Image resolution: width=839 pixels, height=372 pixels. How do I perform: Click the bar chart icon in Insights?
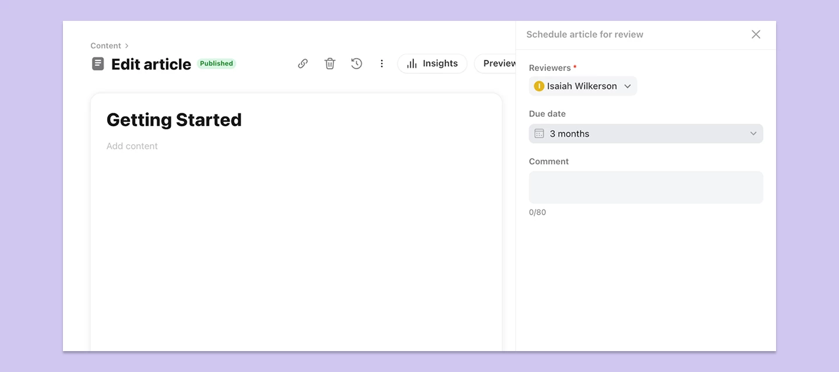(x=412, y=63)
